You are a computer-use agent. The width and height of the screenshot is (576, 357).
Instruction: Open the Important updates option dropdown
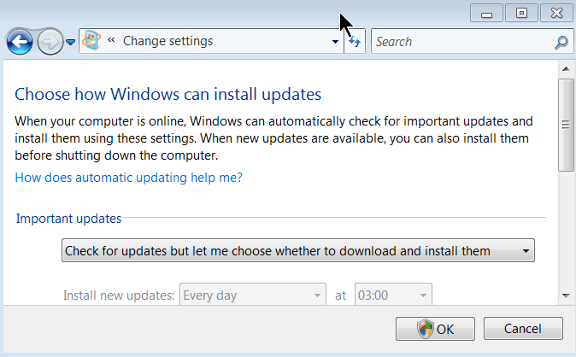click(x=298, y=250)
